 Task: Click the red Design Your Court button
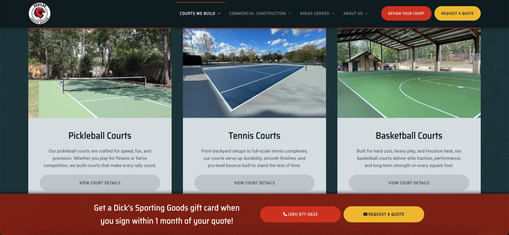(x=406, y=14)
